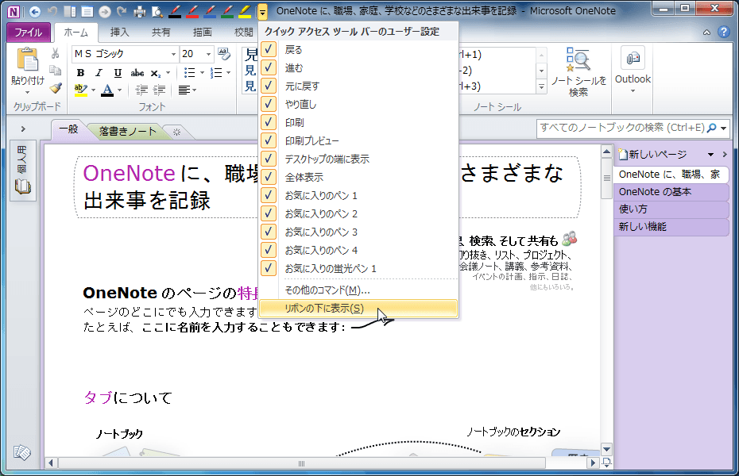Open the highlight color dropdown arrow
739x476 pixels.
[93, 90]
